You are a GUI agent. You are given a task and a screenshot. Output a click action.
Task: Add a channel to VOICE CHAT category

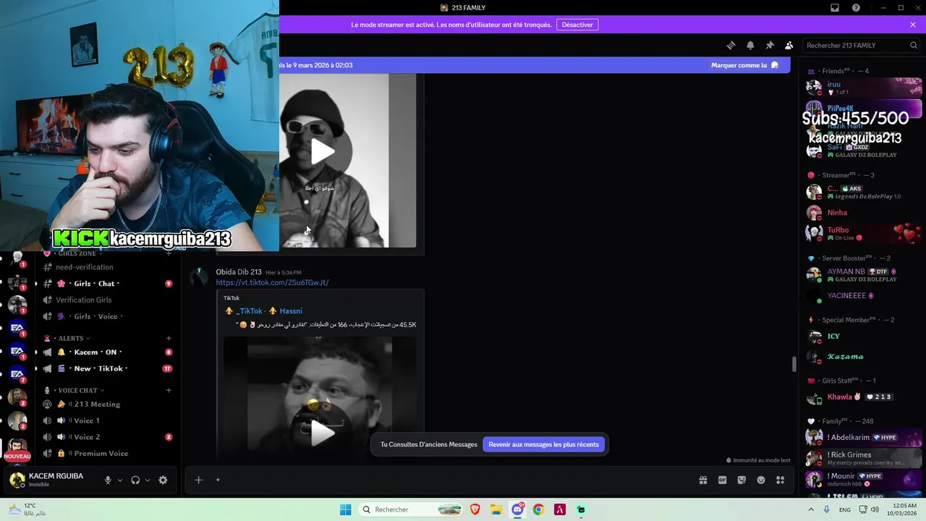[x=169, y=390]
